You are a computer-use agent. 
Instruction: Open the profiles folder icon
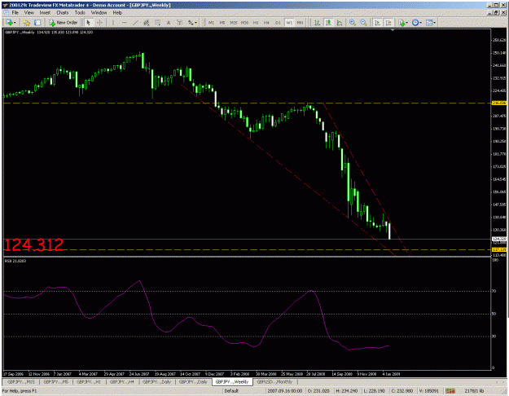click(x=27, y=23)
